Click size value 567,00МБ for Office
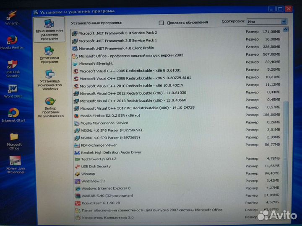Image resolution: width=302 pixels, height=226 pixels. (271, 54)
